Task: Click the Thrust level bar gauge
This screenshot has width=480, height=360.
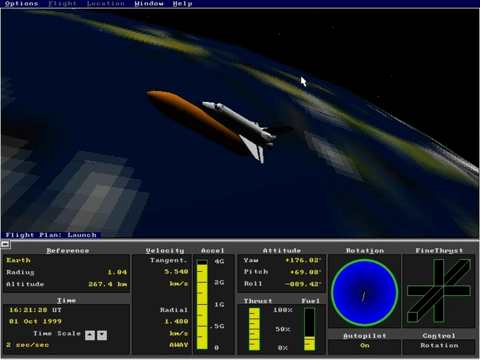Action: tap(254, 329)
